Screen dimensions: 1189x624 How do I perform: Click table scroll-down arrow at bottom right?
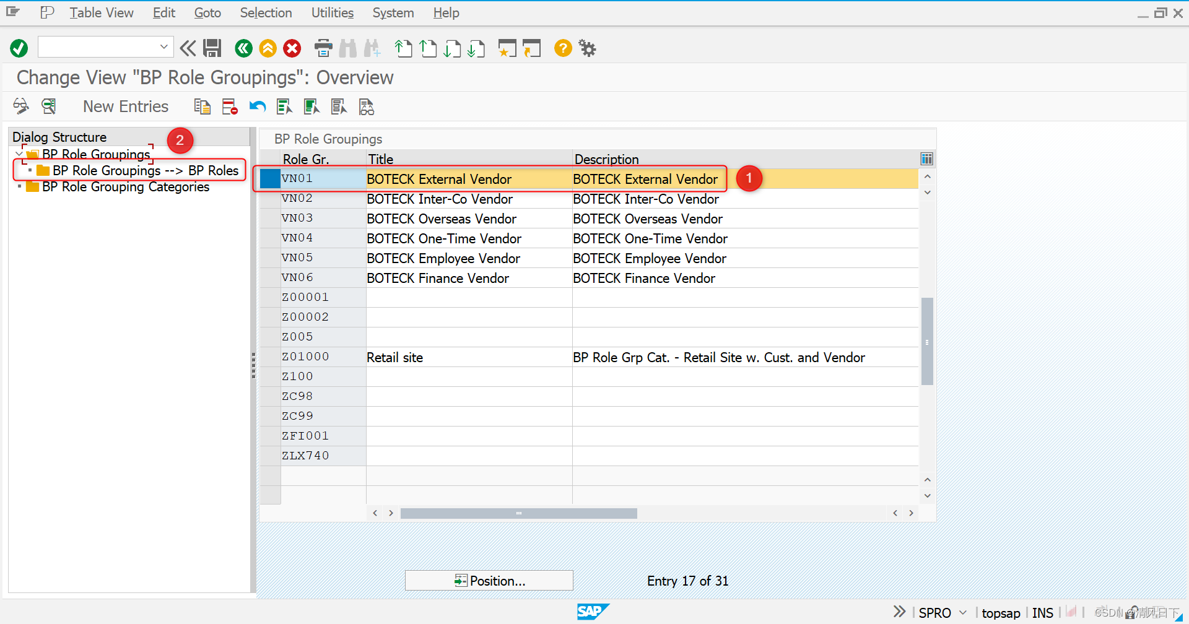tap(927, 495)
